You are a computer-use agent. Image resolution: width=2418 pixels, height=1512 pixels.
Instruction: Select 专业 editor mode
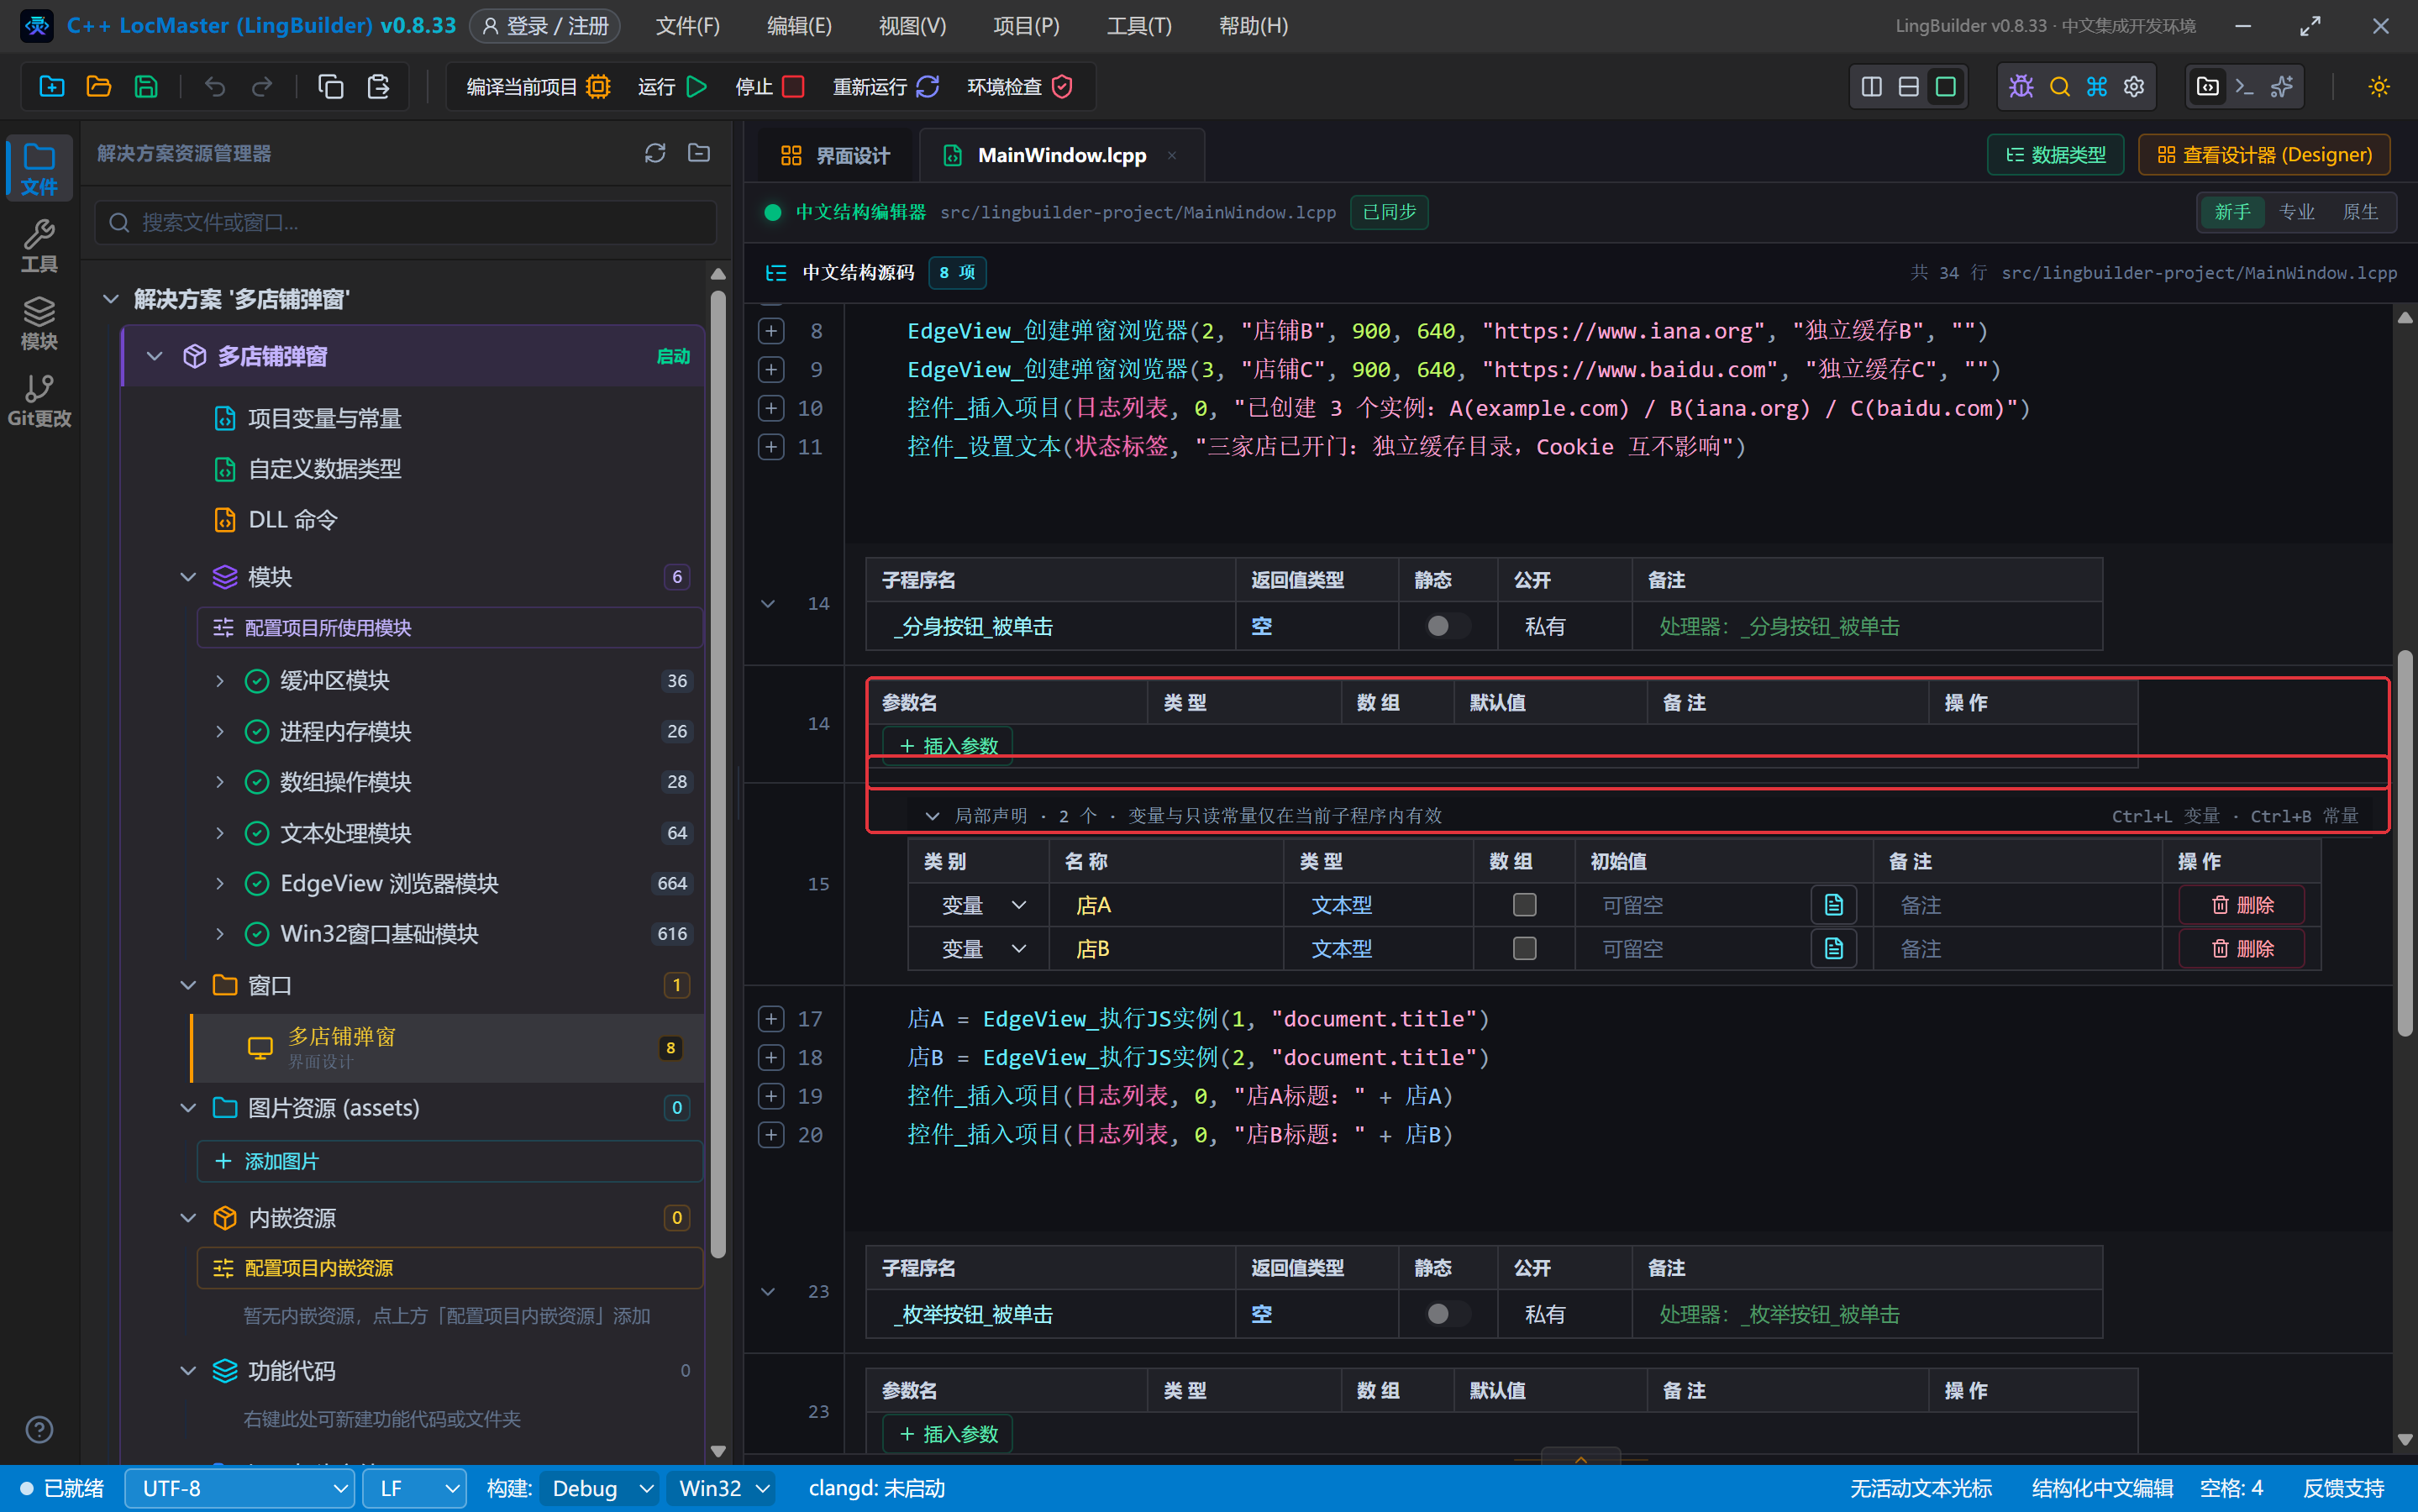point(2296,212)
